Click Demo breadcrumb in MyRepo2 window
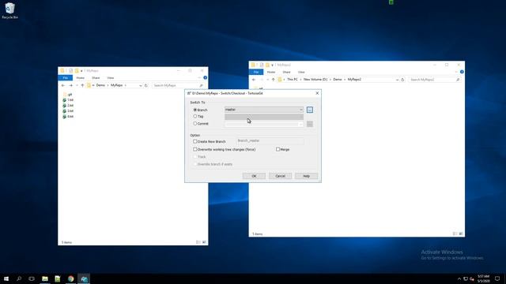 coord(338,79)
